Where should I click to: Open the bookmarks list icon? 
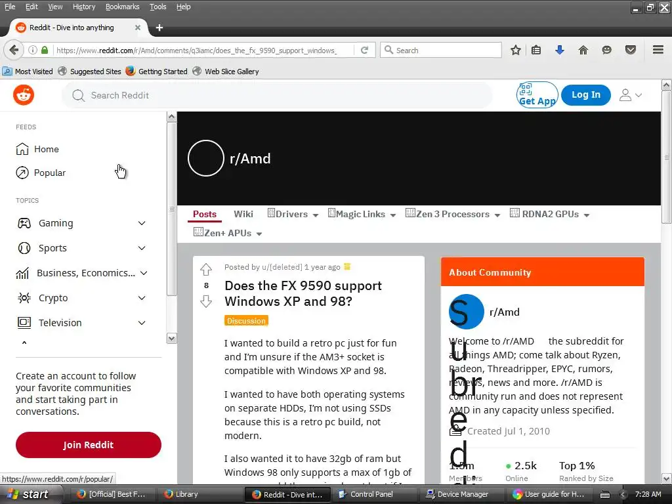[536, 50]
